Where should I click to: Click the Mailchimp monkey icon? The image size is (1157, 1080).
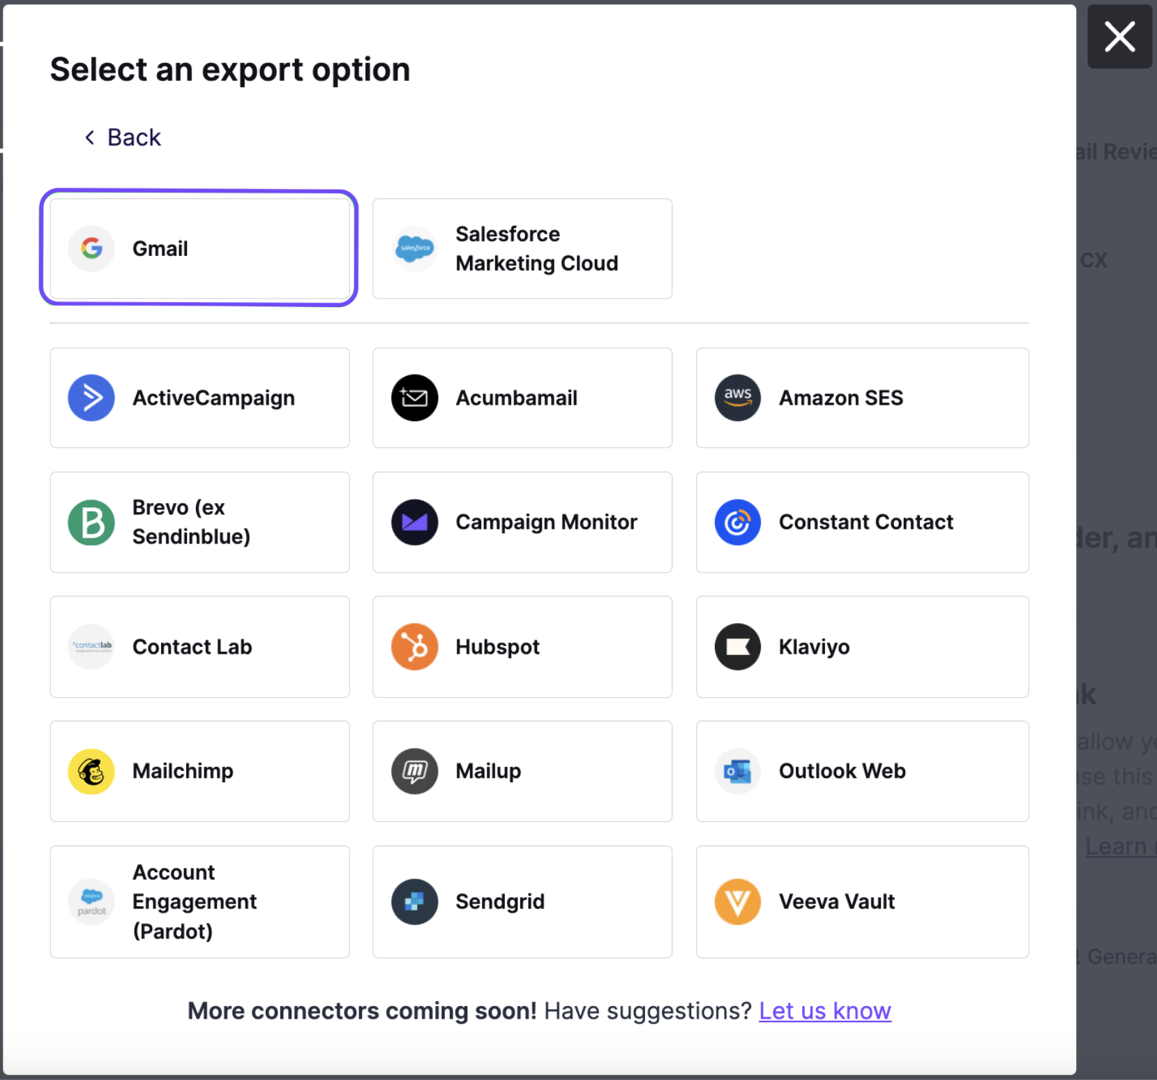click(x=91, y=771)
